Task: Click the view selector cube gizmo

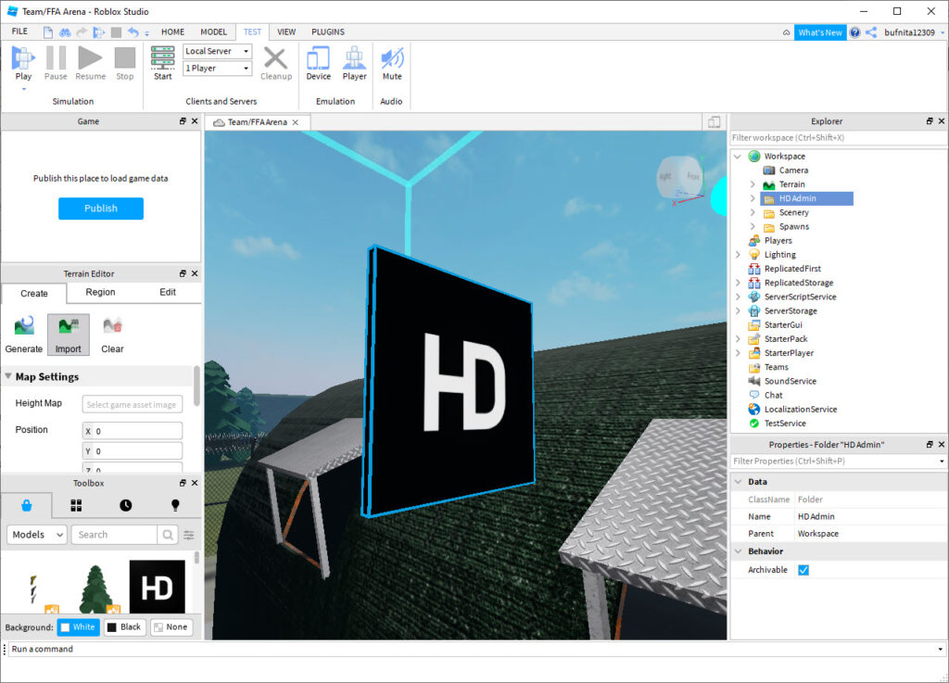Action: [x=681, y=177]
